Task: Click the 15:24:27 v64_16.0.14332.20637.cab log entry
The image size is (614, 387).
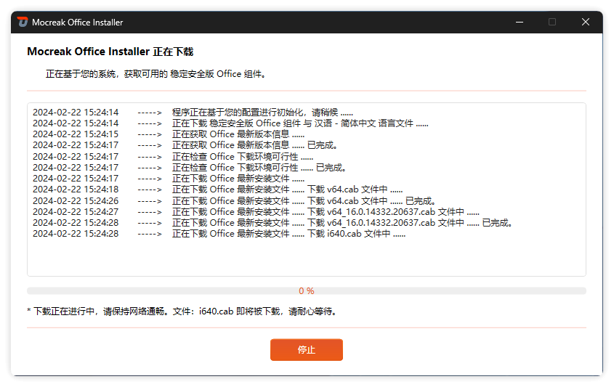Action: pos(325,212)
